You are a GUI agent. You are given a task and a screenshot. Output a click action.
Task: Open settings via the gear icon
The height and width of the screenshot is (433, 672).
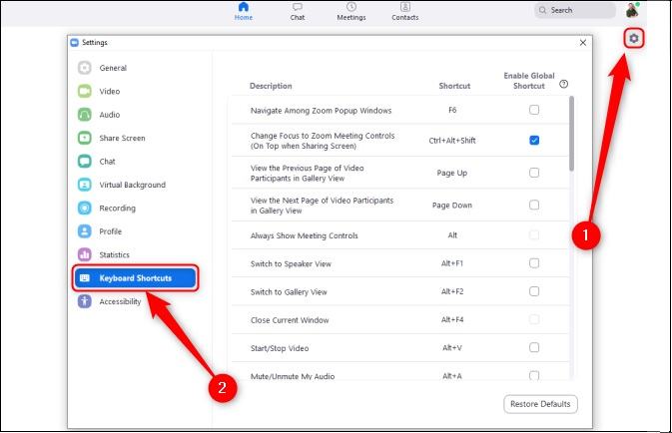(633, 39)
